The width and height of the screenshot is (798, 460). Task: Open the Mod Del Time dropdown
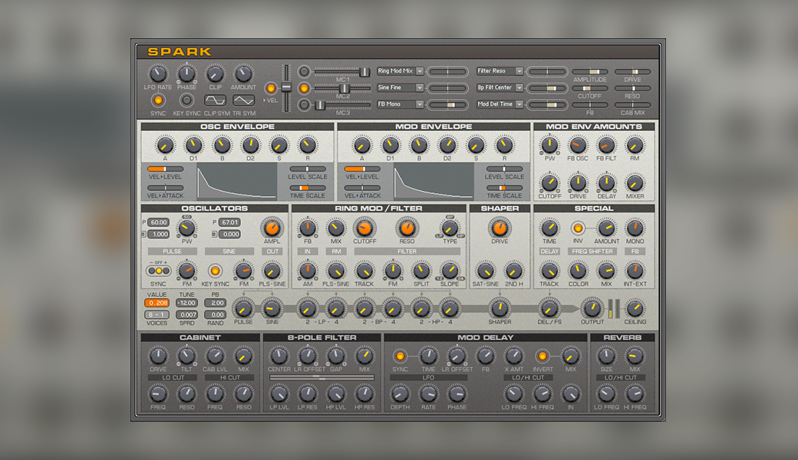tap(500, 103)
